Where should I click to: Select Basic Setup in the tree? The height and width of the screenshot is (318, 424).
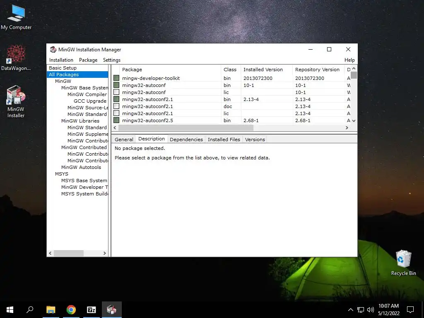63,68
